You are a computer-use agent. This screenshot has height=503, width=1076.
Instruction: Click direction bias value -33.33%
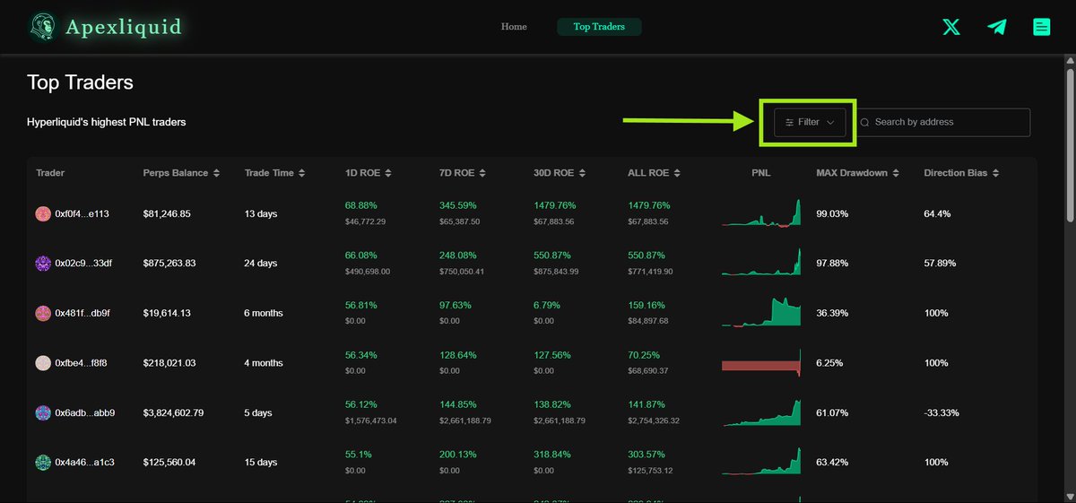pyautogui.click(x=941, y=412)
